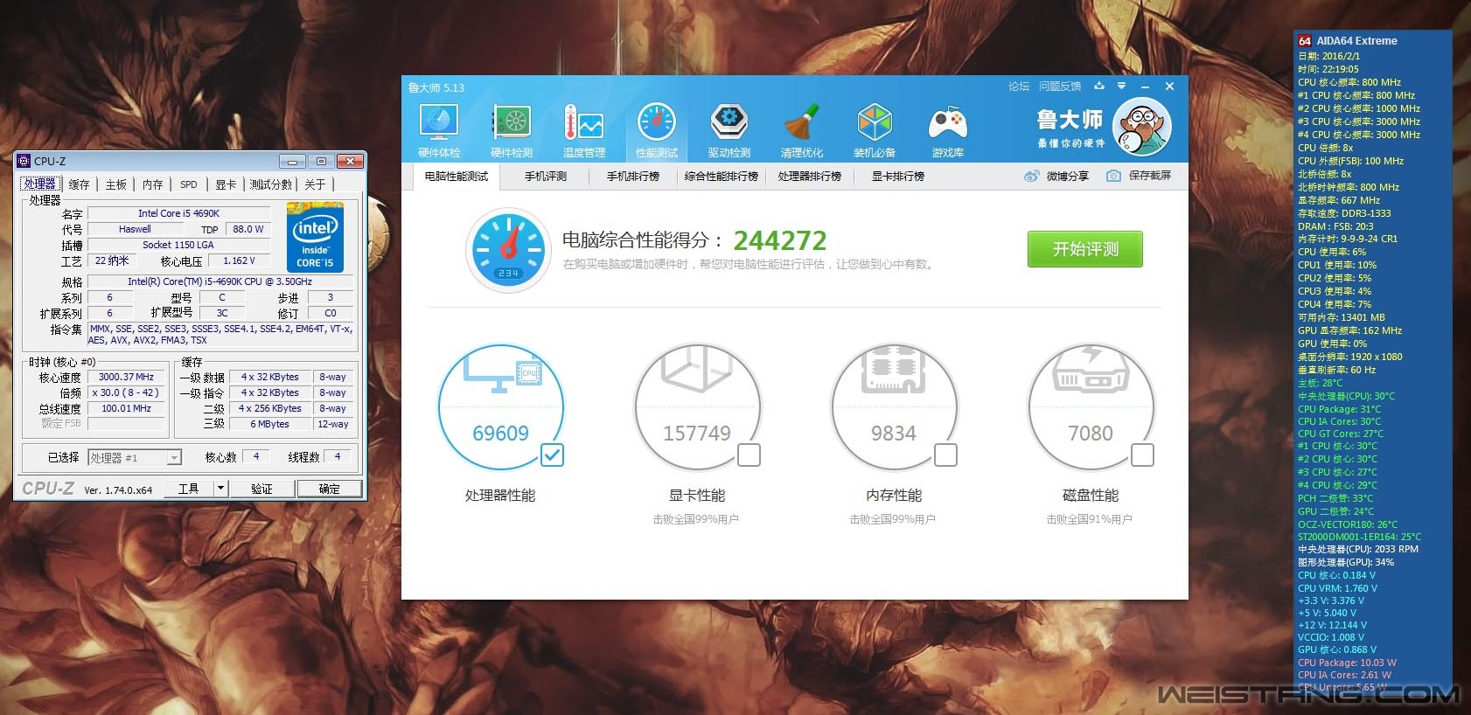1471x715 pixels.
Task: Open 手机评测 sub-tab
Action: pos(546,177)
